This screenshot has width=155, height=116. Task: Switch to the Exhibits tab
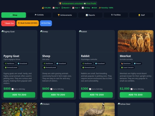tap(39, 15)
